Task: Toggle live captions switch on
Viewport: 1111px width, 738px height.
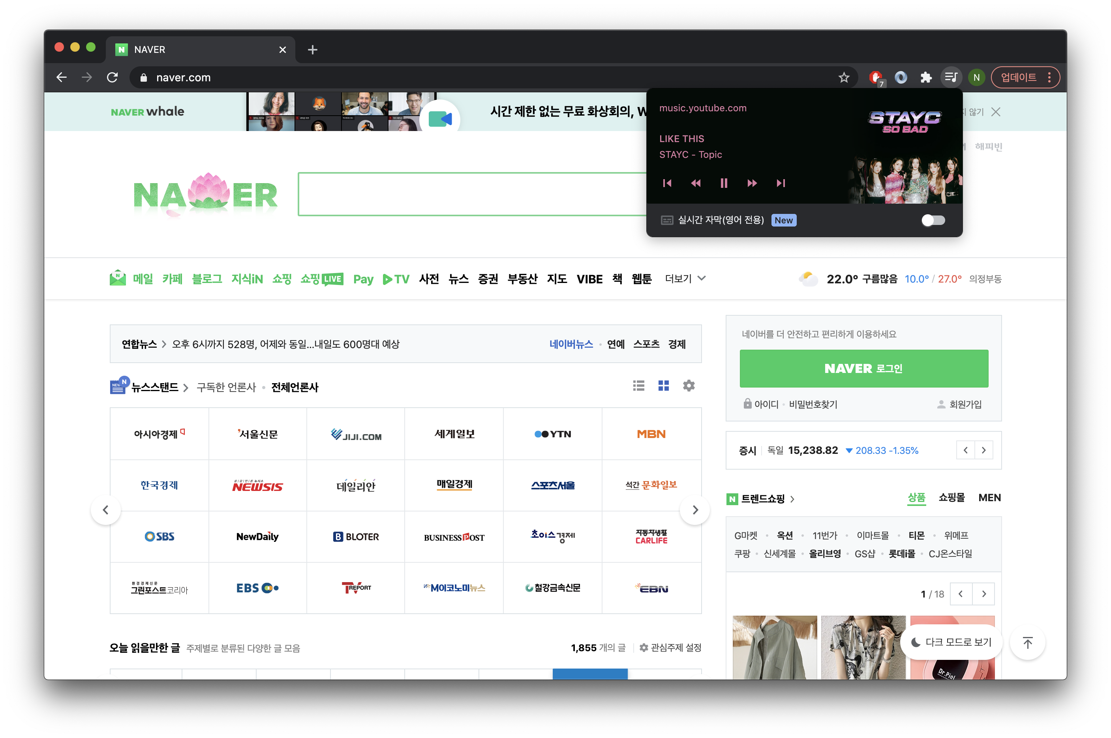Action: coord(933,220)
